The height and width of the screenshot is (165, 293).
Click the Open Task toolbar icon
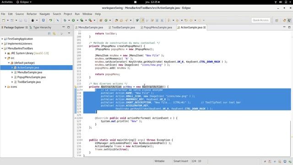click(121, 20)
